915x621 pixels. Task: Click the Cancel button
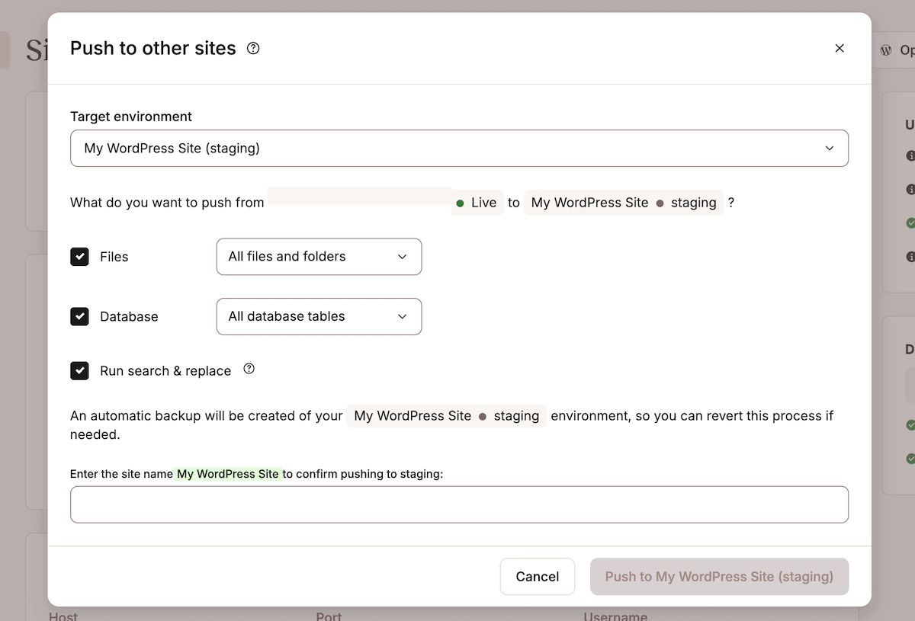point(537,577)
